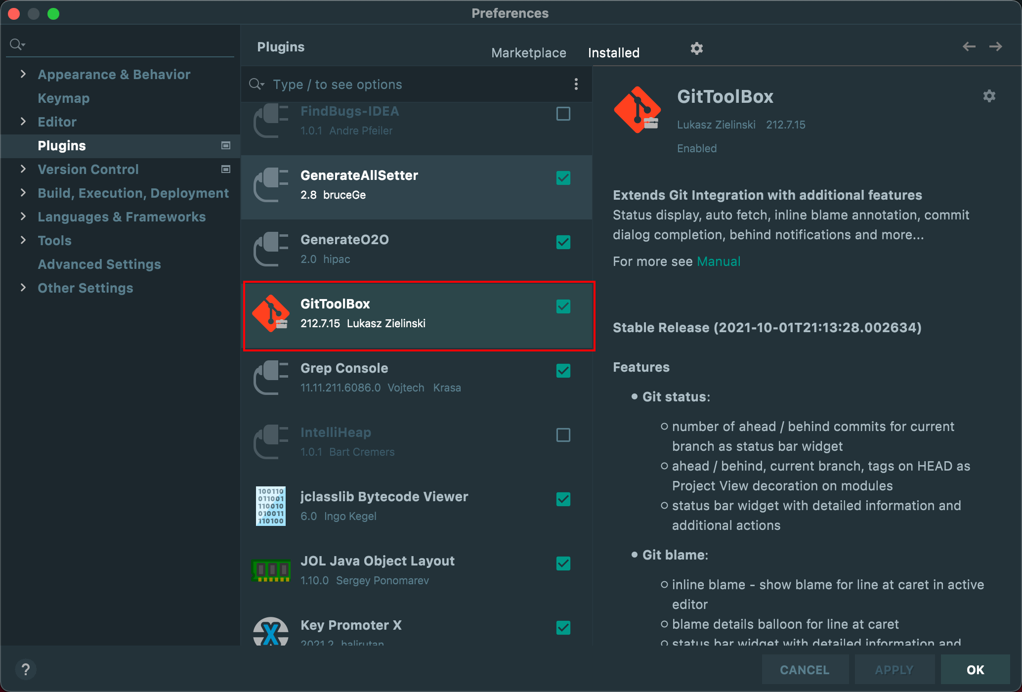Switch to the Marketplace tab

tap(528, 53)
